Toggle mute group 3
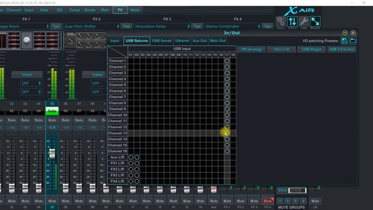 click(x=295, y=201)
